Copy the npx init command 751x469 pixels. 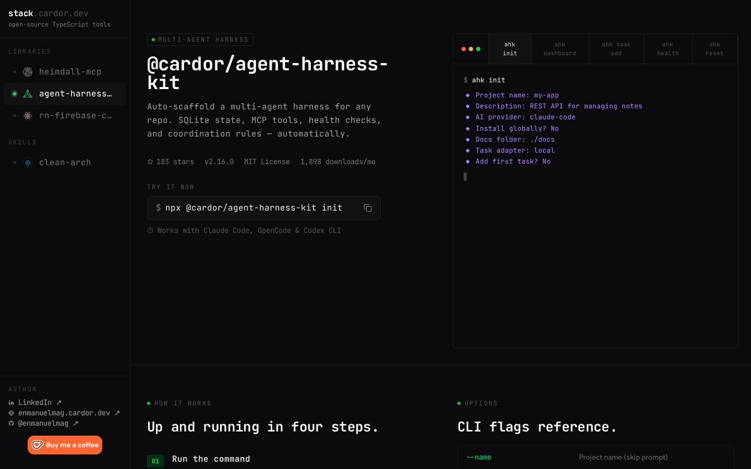point(368,208)
